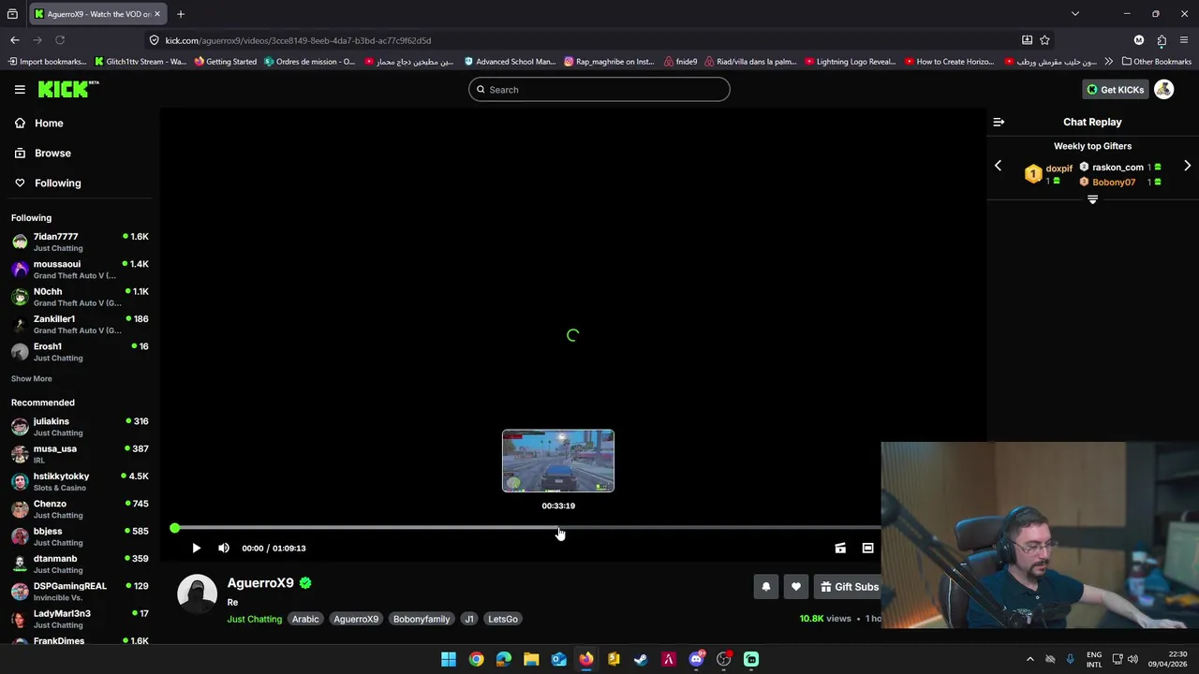Image resolution: width=1199 pixels, height=674 pixels.
Task: Launch Chrome from the taskbar
Action: click(476, 659)
